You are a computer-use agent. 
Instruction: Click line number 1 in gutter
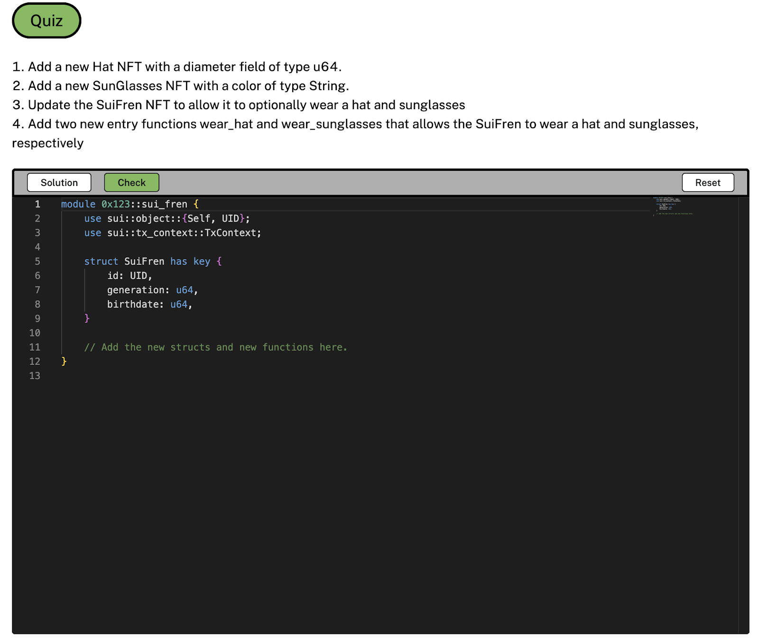37,204
